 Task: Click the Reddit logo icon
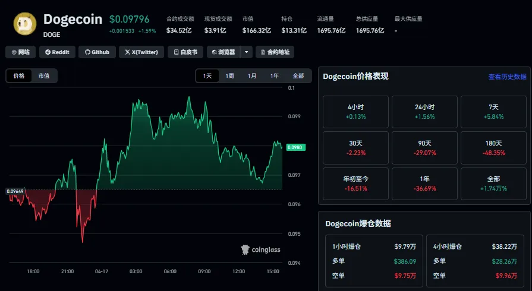48,52
